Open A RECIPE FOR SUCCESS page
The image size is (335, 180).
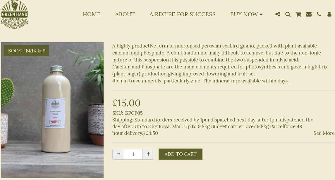click(x=183, y=14)
